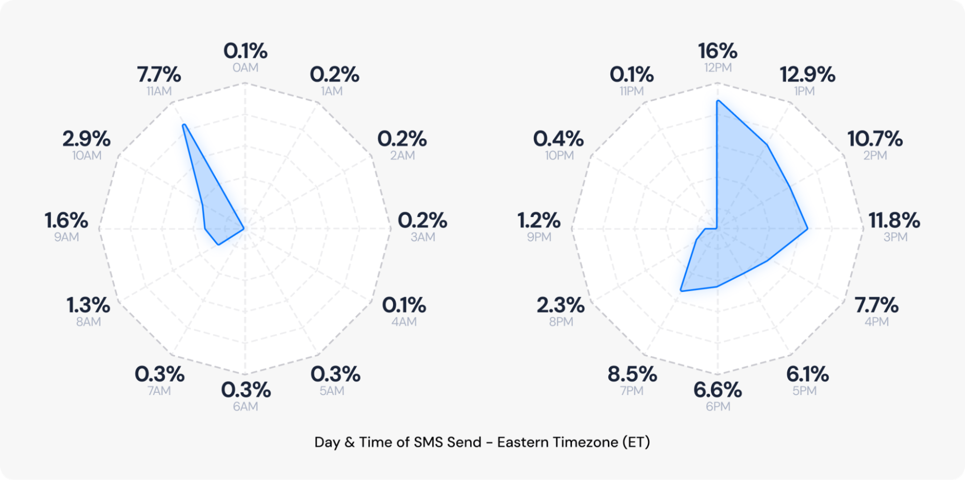Viewport: 965px width, 480px height.
Task: Click the 1.3% value for 8AM
Action: click(x=88, y=305)
